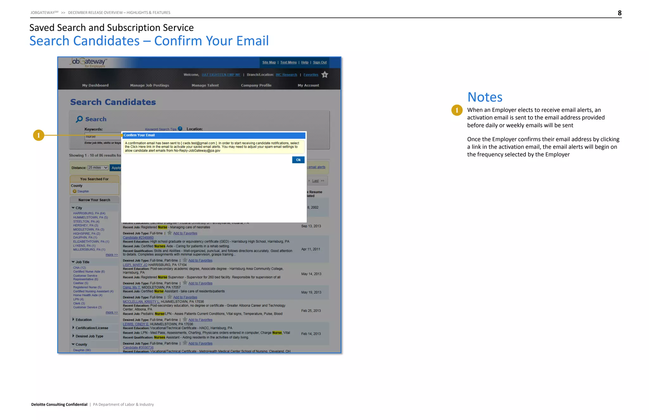Viewport: 649px width, 420px height.
Task: Filter by HUMMELSTOWN, PA (5)
Action: click(90, 217)
